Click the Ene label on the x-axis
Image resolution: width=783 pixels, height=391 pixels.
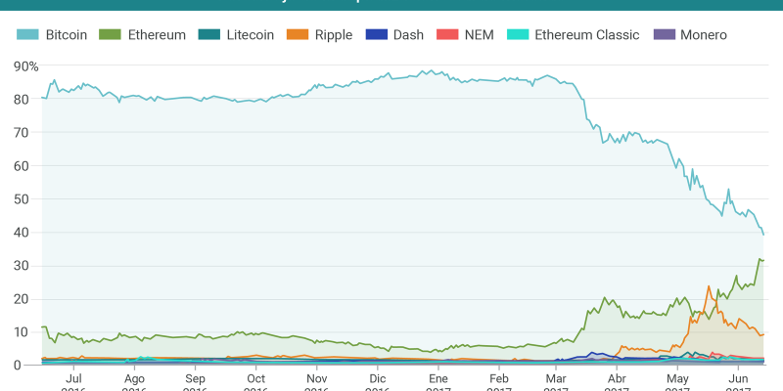pos(438,378)
